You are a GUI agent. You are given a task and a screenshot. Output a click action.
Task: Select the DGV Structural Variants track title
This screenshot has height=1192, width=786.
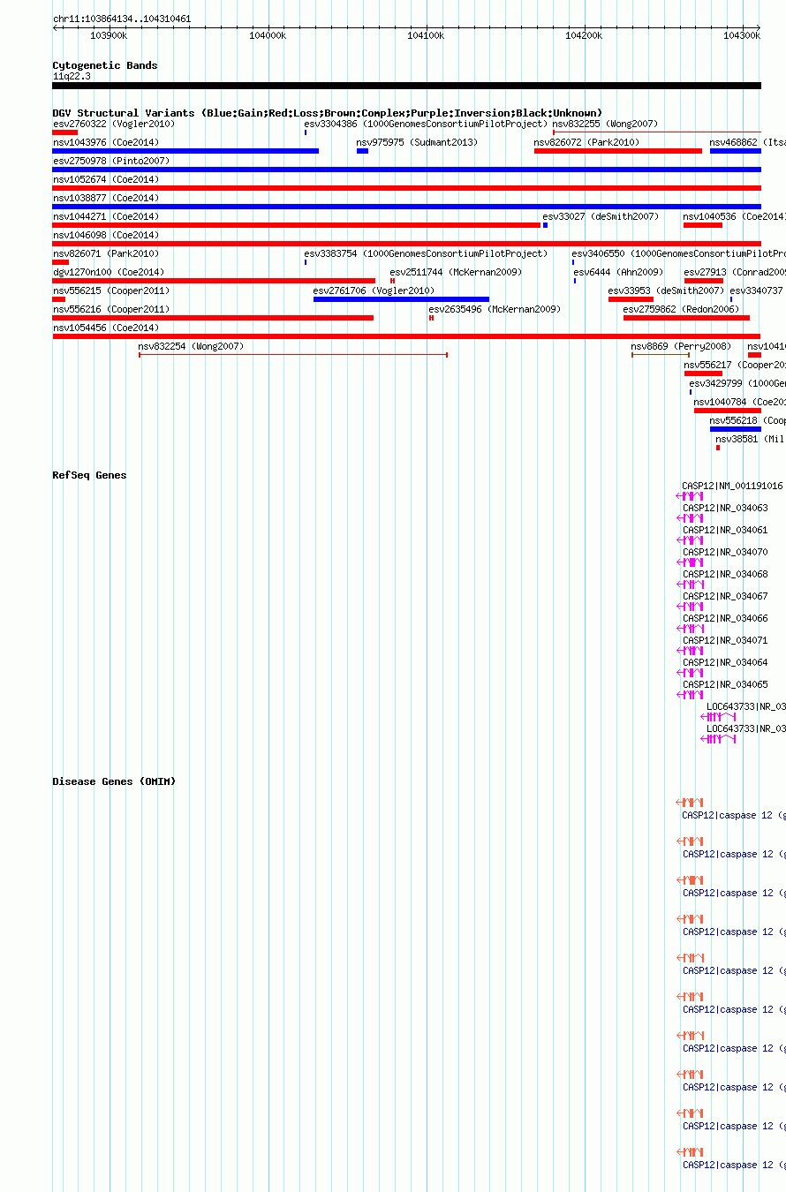click(x=328, y=113)
